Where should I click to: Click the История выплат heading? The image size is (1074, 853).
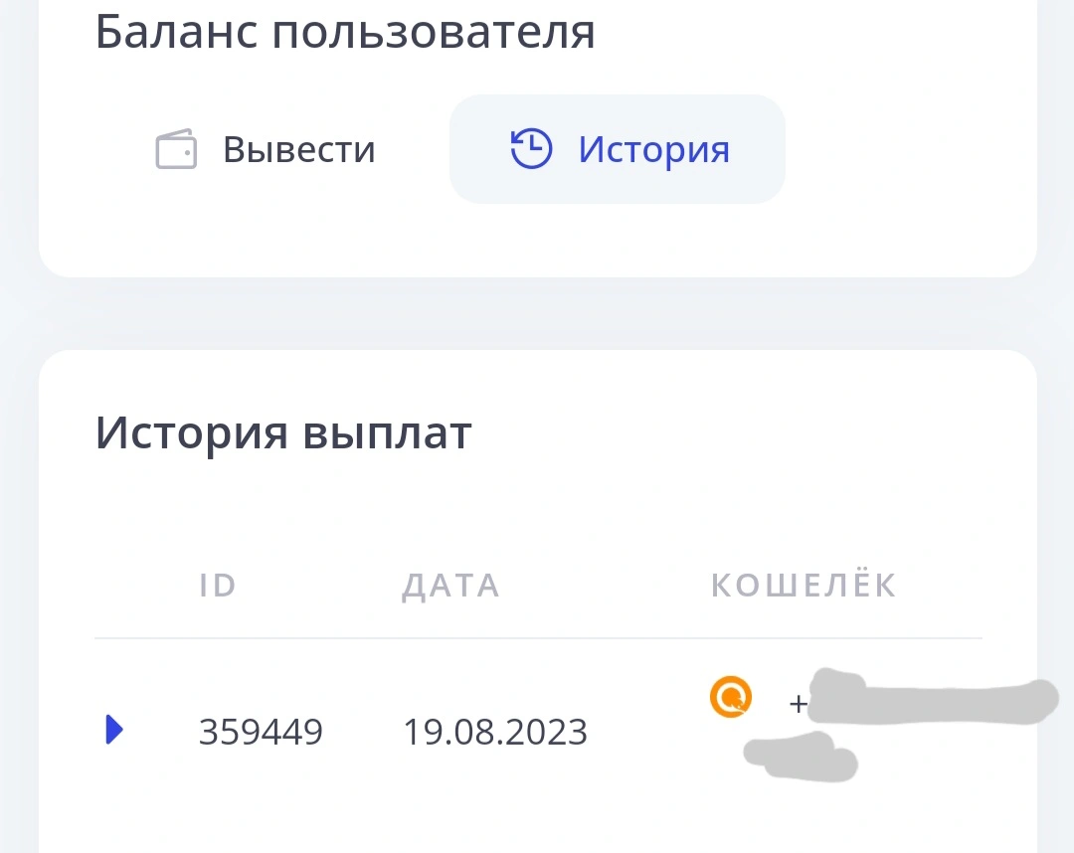(x=282, y=433)
